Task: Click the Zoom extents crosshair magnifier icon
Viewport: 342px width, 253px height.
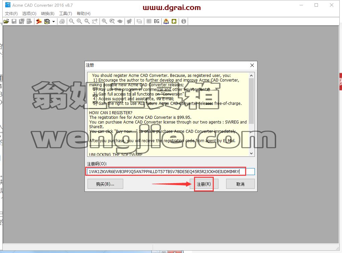Action: tap(104, 21)
